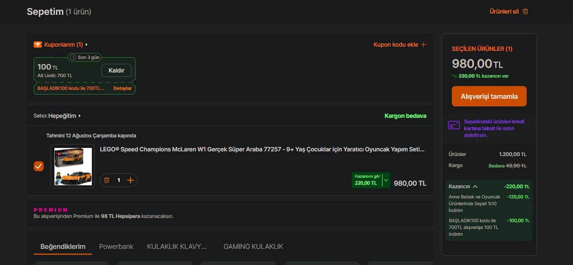The width and height of the screenshot is (573, 265).
Task: Click the plus icon beside Kupon kodu ekle
Action: [423, 45]
